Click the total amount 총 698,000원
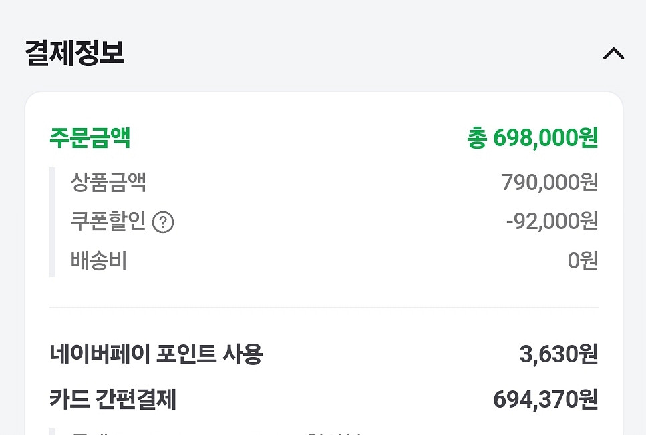This screenshot has height=435, width=646. tap(533, 138)
